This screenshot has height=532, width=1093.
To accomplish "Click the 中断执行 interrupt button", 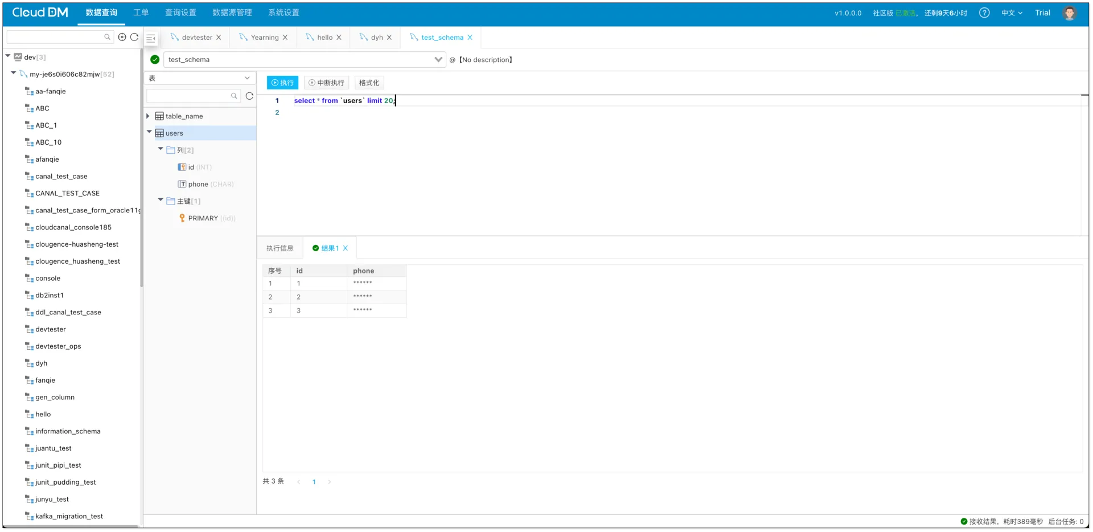I will 326,83.
